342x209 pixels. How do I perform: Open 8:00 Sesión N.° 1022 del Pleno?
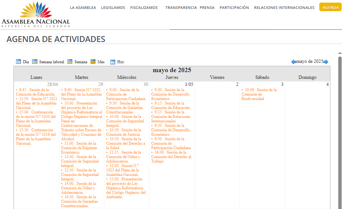point(81,94)
